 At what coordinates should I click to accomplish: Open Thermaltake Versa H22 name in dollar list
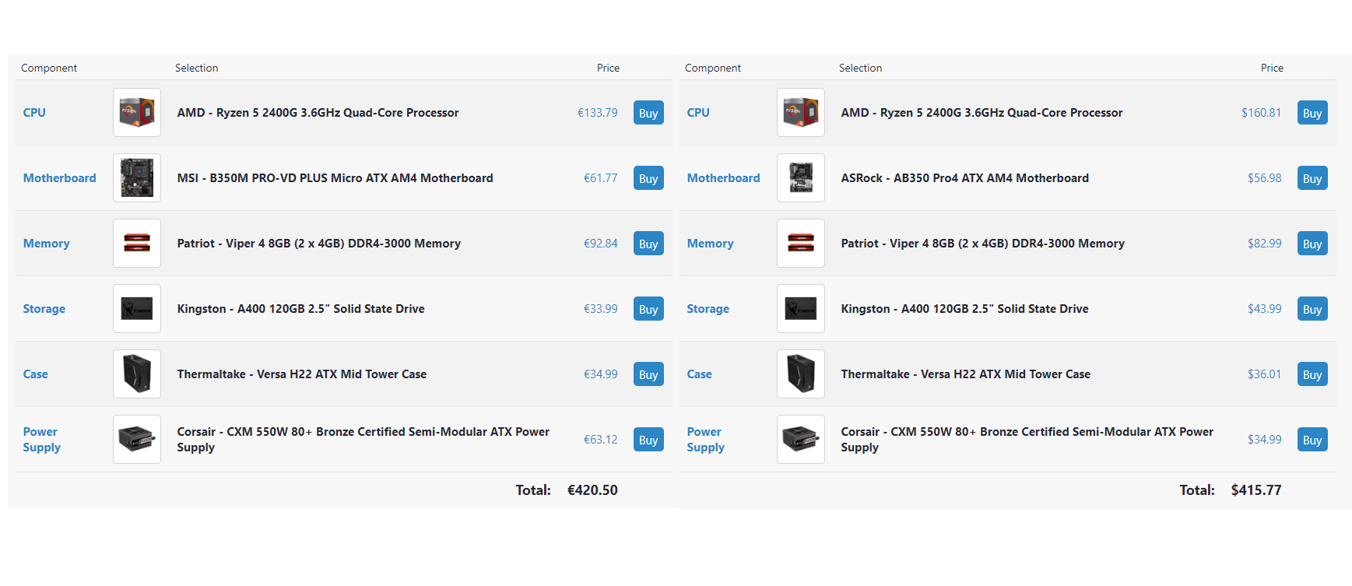966,374
